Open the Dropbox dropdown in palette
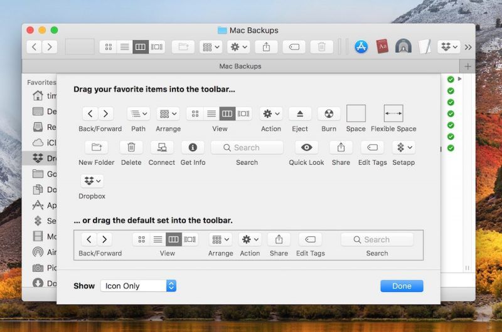Image resolution: width=502 pixels, height=332 pixels. (92, 181)
